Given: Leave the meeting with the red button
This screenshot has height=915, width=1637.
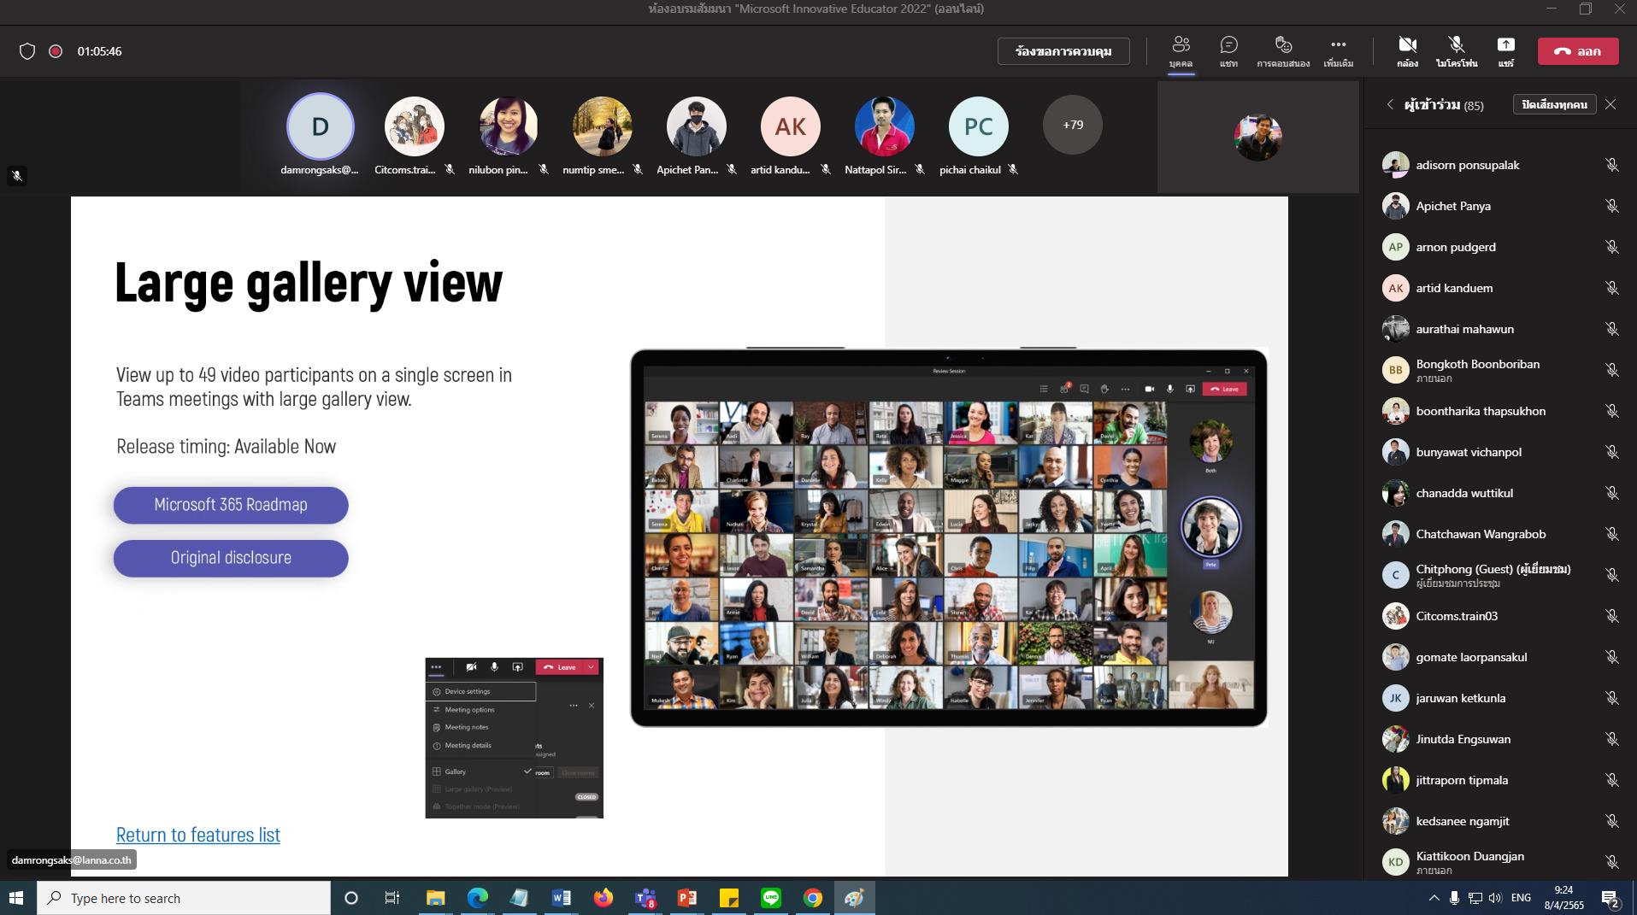Looking at the screenshot, I should (1578, 51).
